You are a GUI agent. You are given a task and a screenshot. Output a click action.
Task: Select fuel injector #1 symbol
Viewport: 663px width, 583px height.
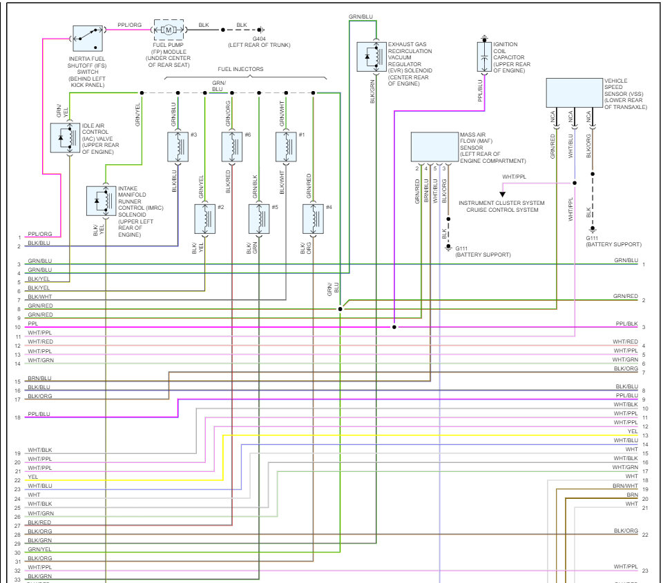click(286, 147)
